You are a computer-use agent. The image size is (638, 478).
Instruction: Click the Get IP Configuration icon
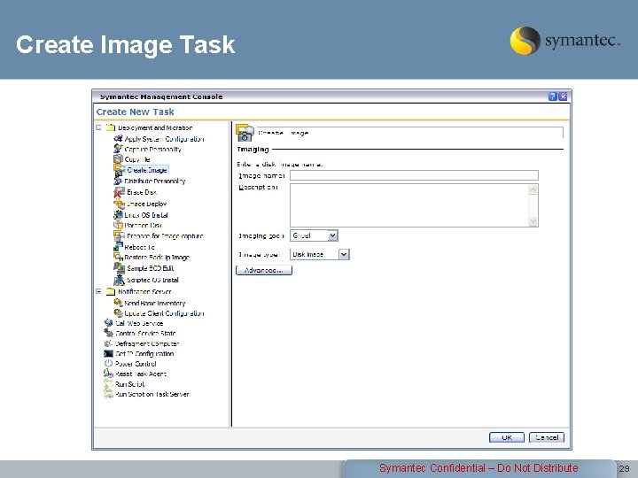(108, 353)
